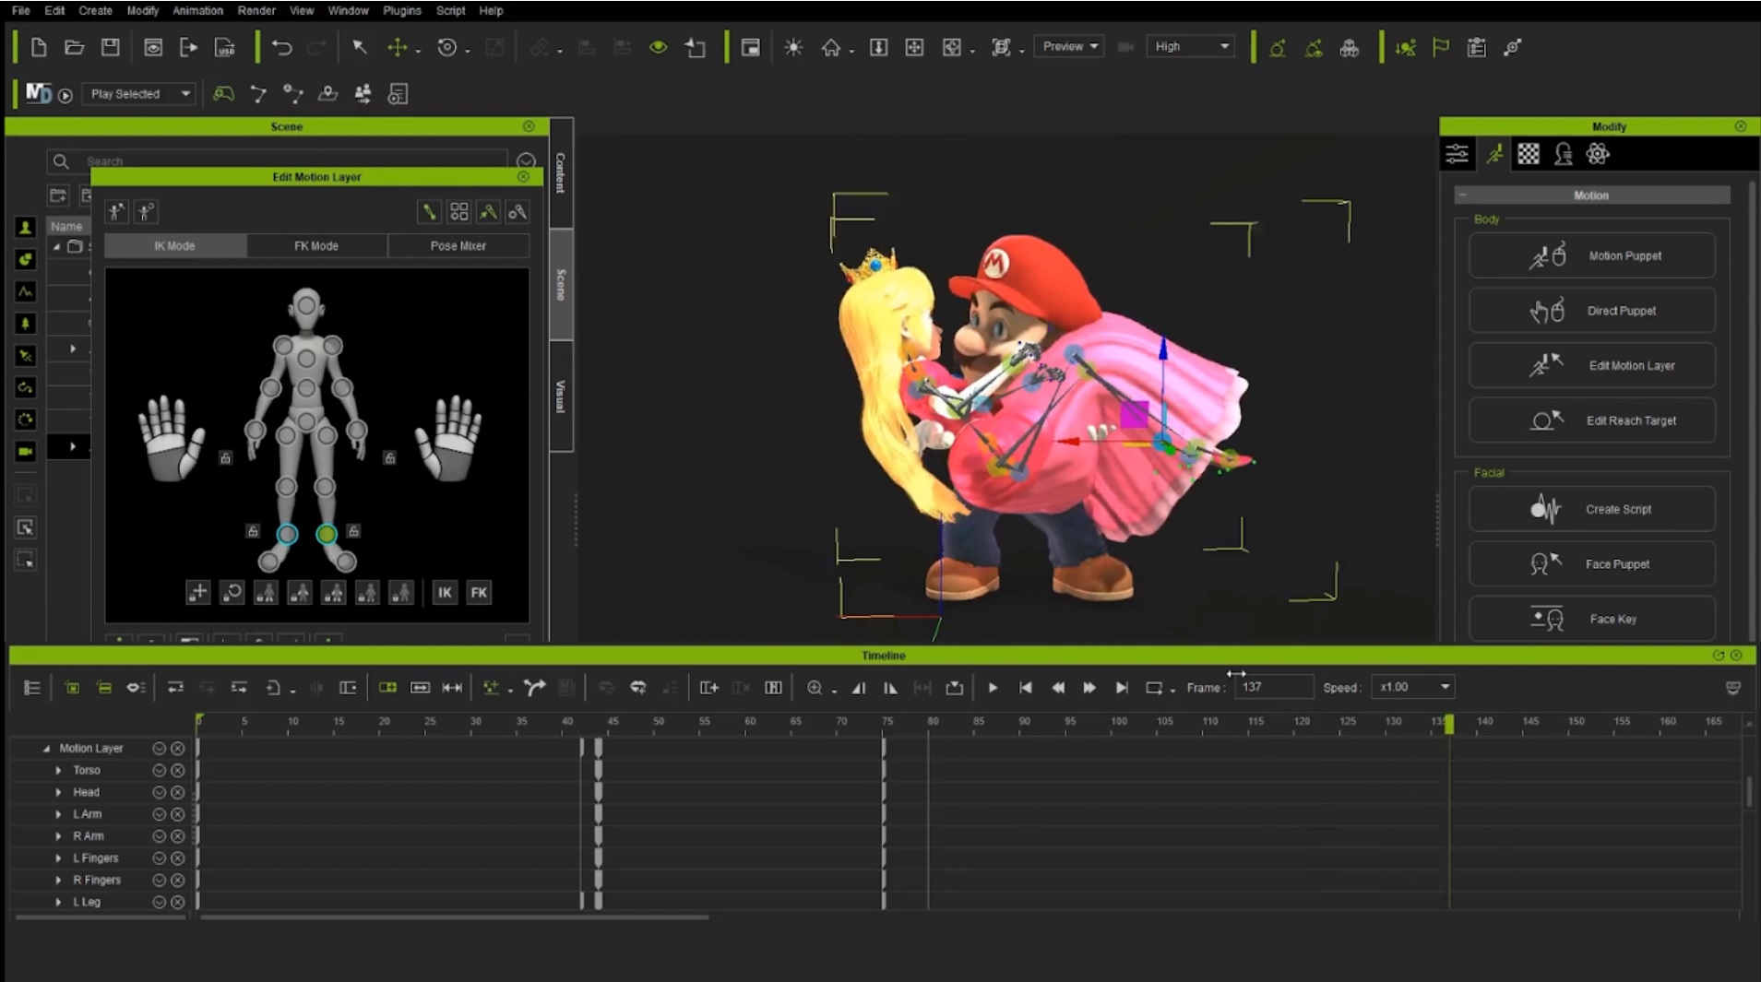Click Edit Reach Target button
This screenshot has height=982, width=1761.
tap(1592, 420)
